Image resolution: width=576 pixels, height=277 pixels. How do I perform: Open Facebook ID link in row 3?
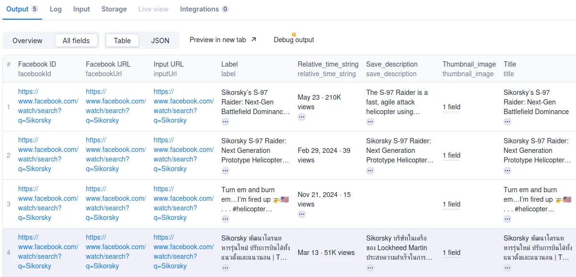[48, 203]
